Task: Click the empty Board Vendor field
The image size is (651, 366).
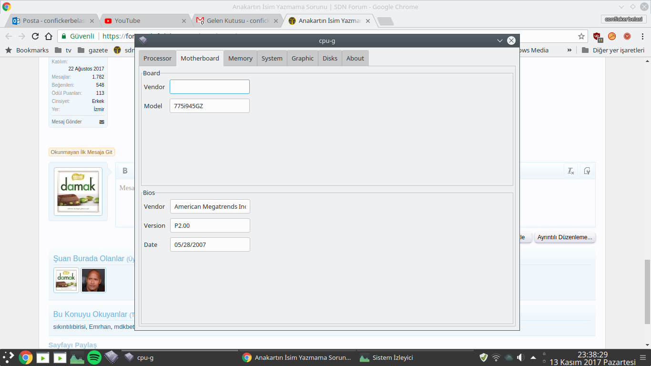Action: tap(210, 87)
